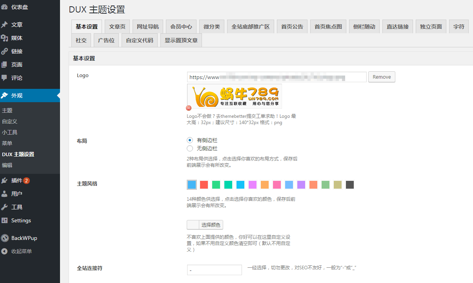Select the 有侧边栏 layout radio button

tap(190, 140)
